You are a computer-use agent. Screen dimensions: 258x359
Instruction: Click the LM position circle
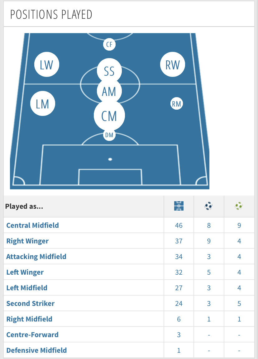(x=43, y=103)
